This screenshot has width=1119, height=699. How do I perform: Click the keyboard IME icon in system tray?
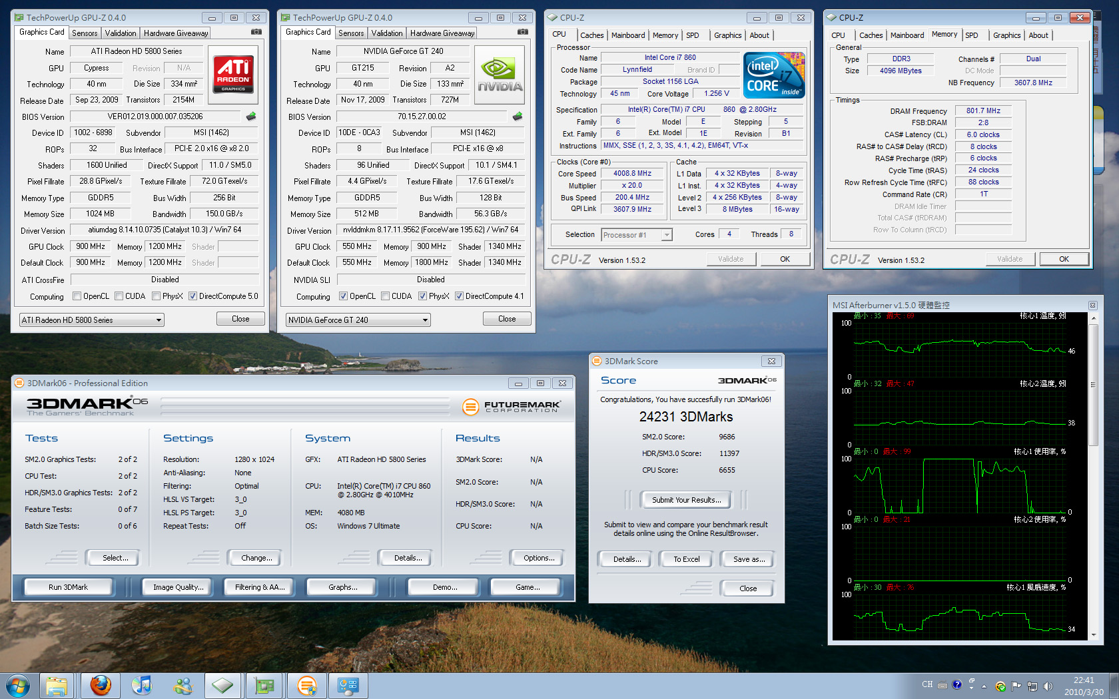pos(942,685)
